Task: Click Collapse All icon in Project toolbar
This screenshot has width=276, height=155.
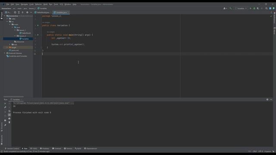Action: coord(23,12)
